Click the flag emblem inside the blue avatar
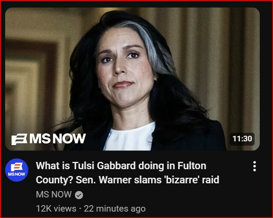Image resolution: width=273 pixels, height=218 pixels. pyautogui.click(x=17, y=167)
